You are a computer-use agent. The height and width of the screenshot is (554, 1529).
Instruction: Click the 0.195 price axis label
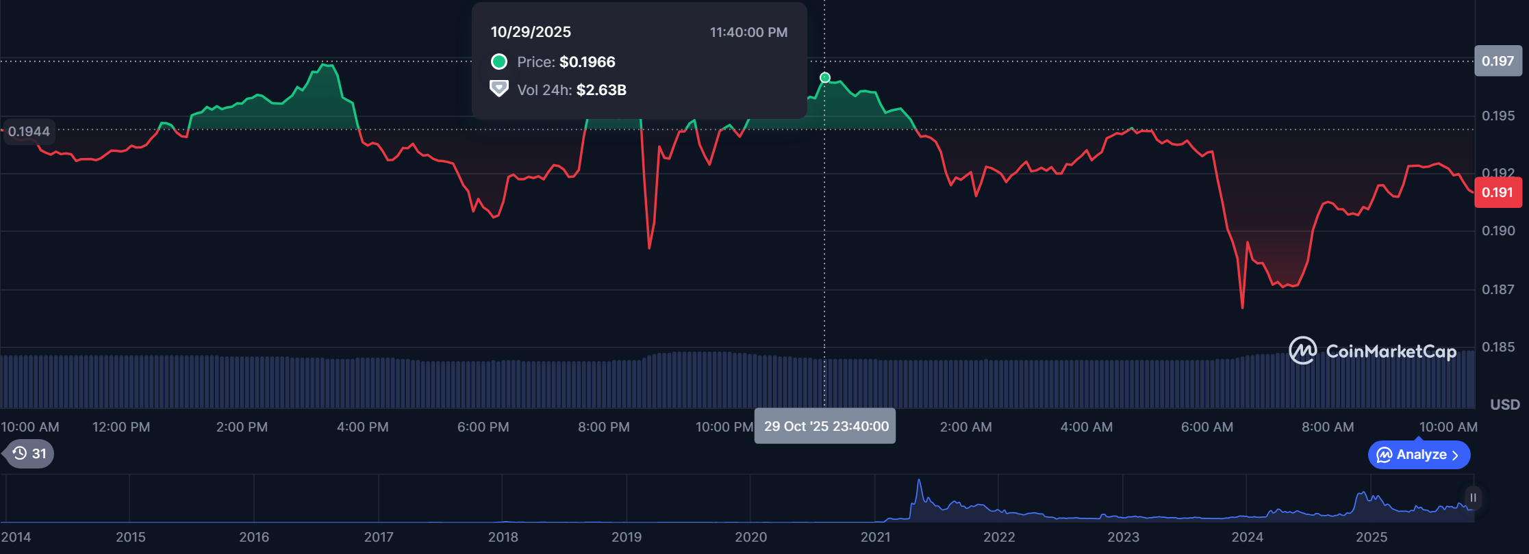pyautogui.click(x=1498, y=116)
